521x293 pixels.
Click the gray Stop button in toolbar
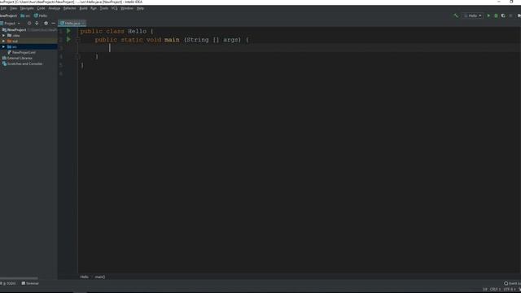point(510,15)
